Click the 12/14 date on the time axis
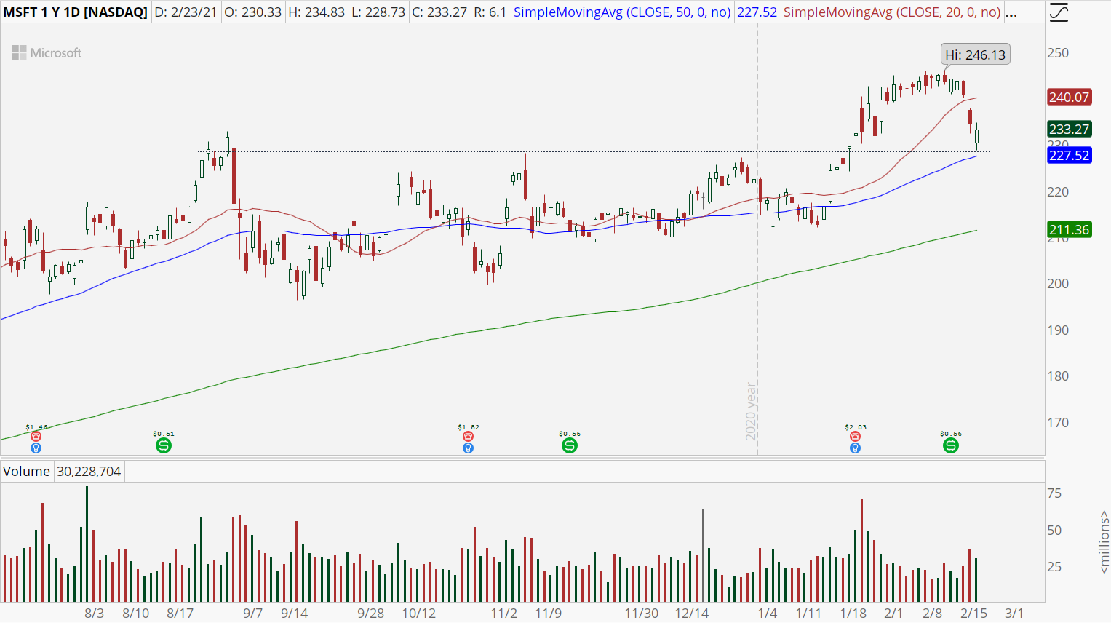The image size is (1111, 623). point(692,613)
